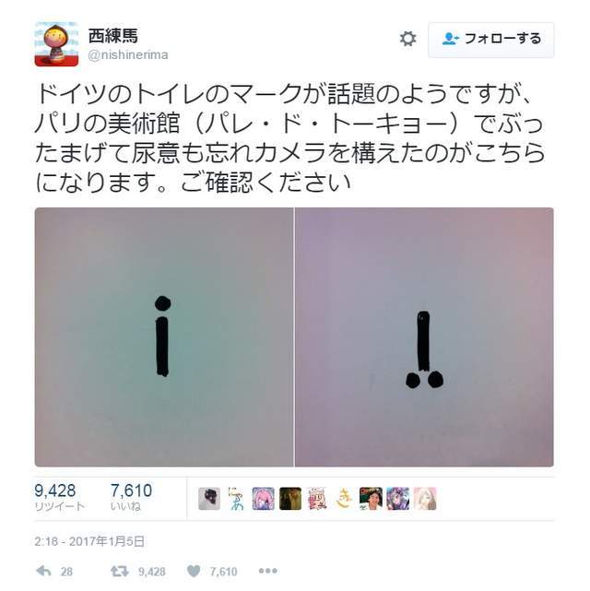Click the dark brown painting liker avatar
Image resolution: width=590 pixels, height=591 pixels.
tap(290, 499)
